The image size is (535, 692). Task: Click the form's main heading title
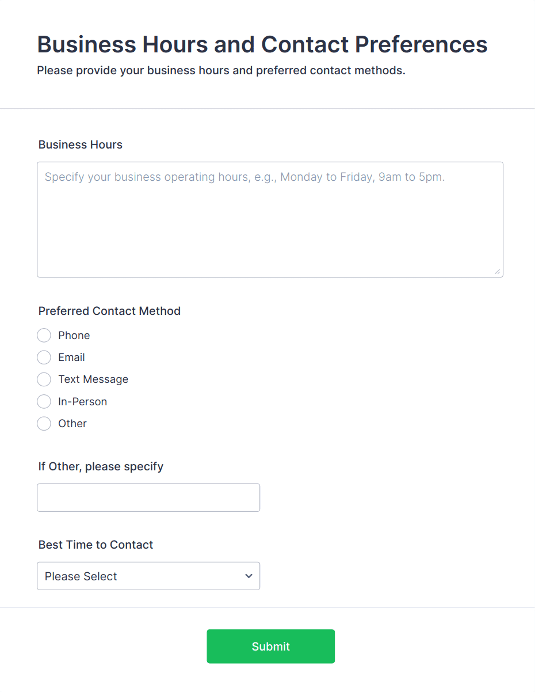point(262,44)
